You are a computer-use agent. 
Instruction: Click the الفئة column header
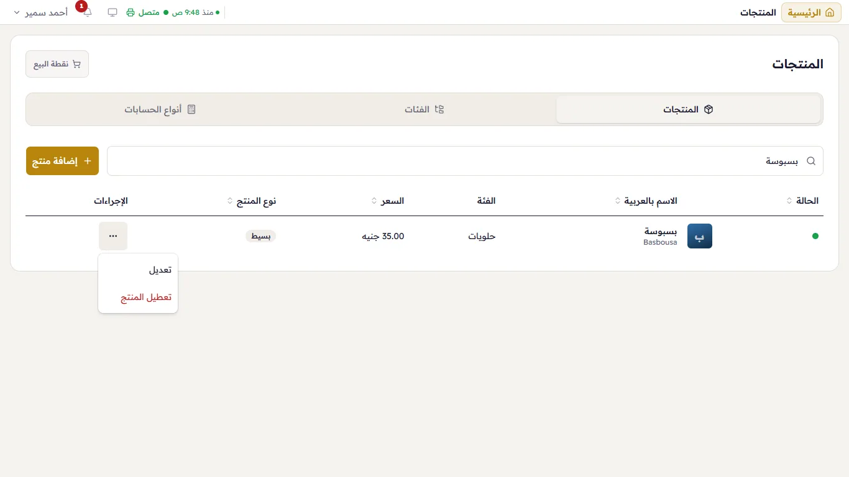[486, 201]
